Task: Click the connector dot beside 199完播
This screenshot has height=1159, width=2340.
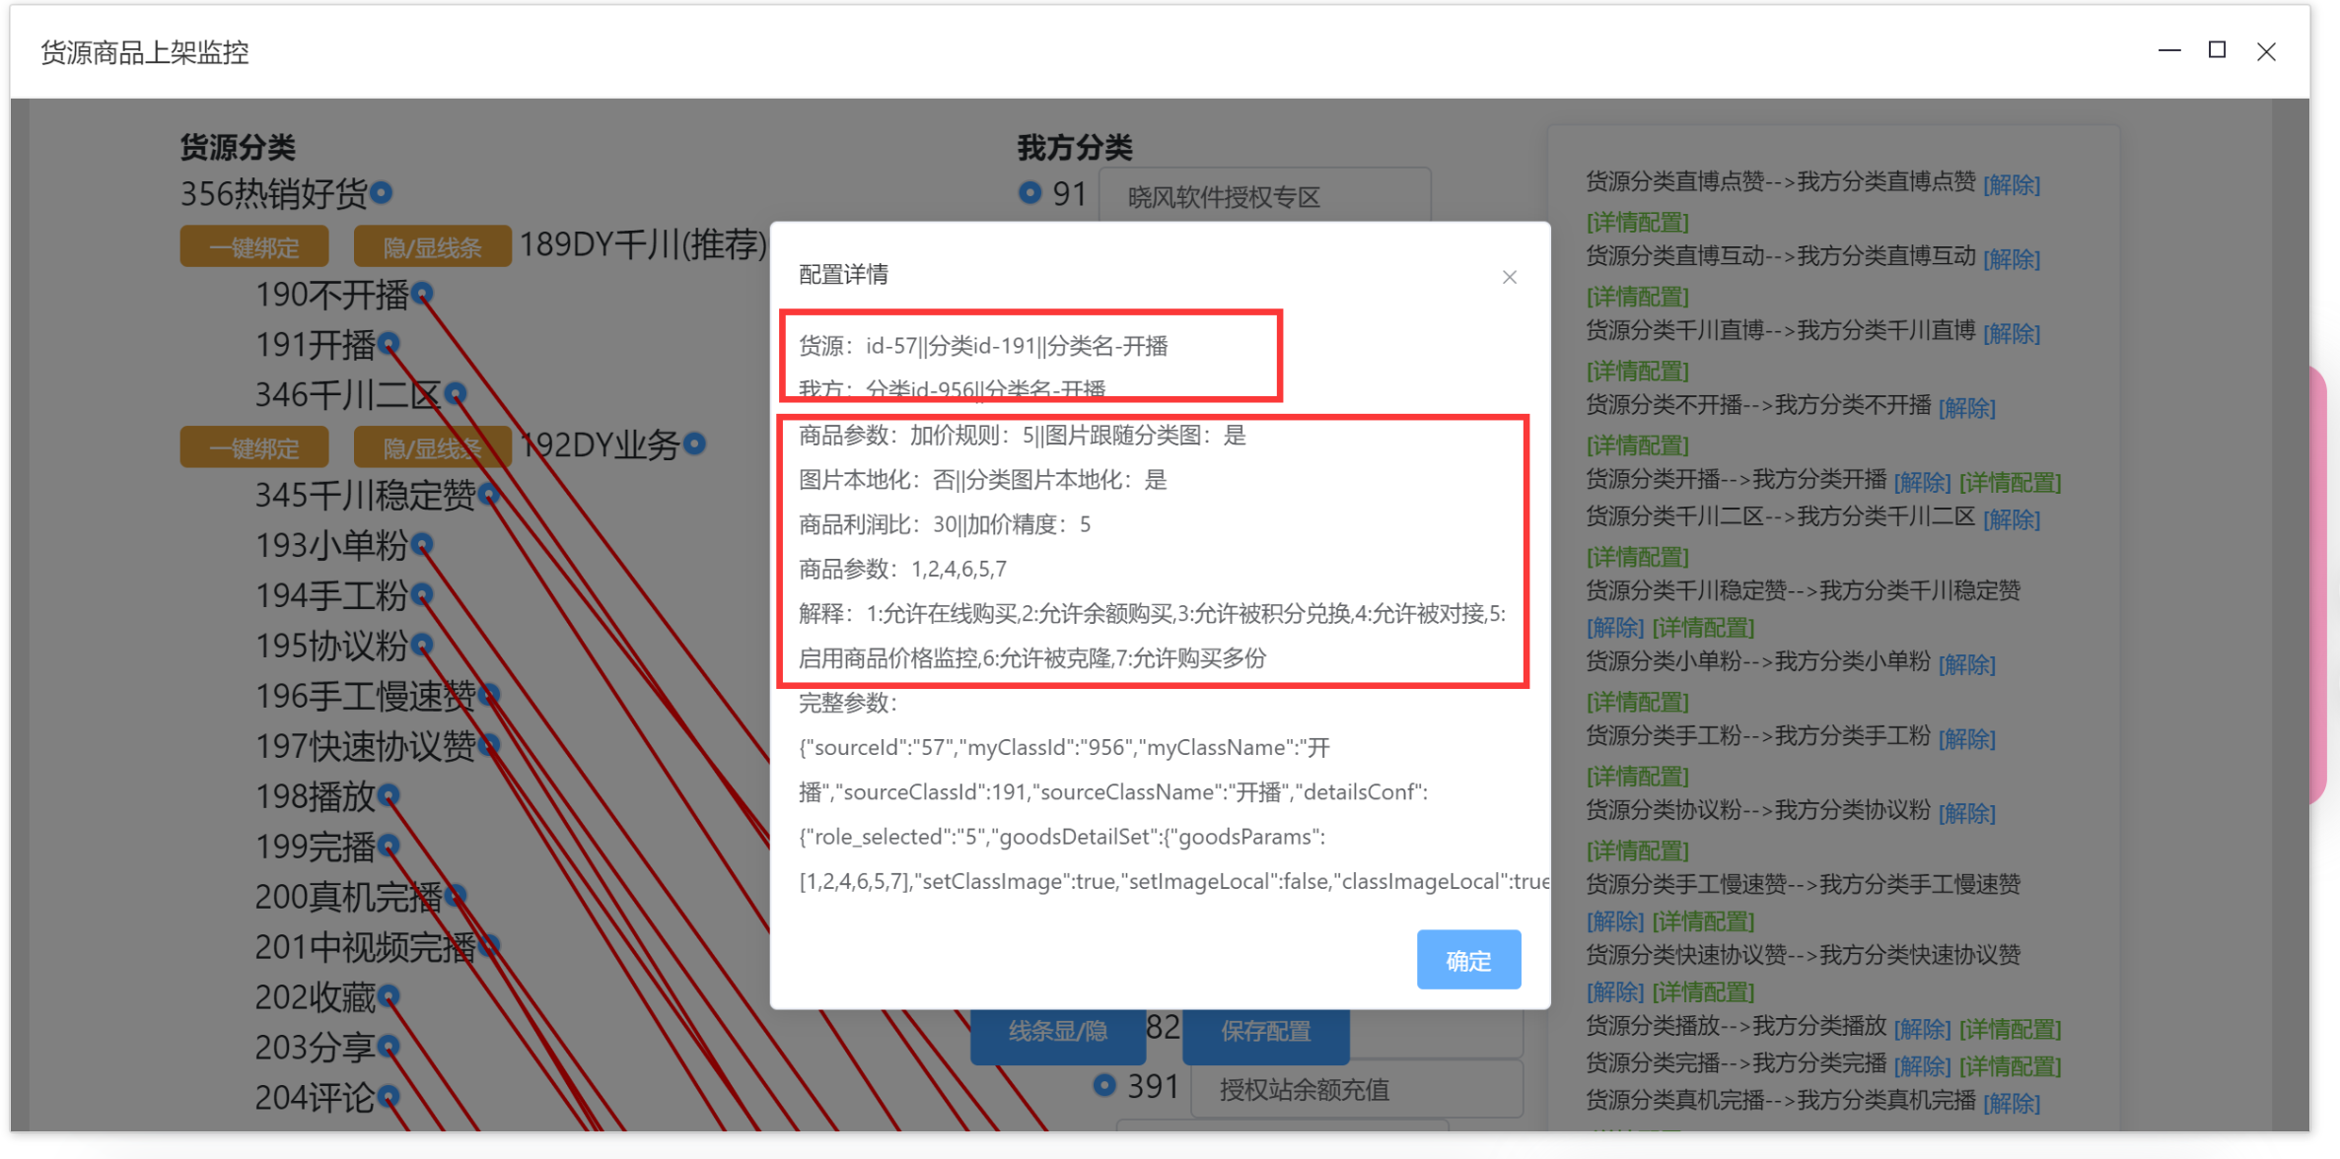Action: tap(389, 845)
